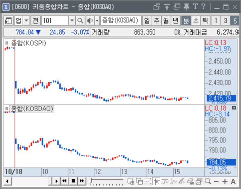Switch to weekly chart 주
Image resolution: width=241 pixels, height=189 pixels.
tap(157, 21)
